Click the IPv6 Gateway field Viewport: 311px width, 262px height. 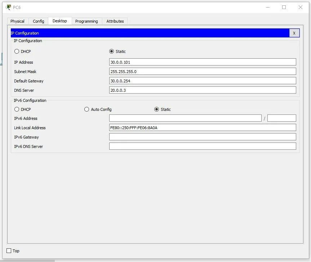tap(203, 137)
